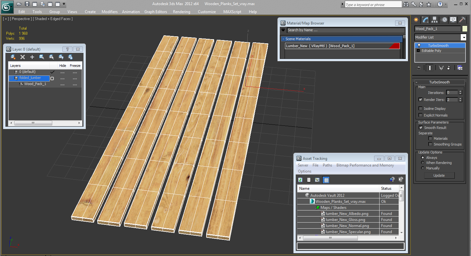Viewport: 471px width, 256px height.
Task: Click Select Highlighted Objects and Layers icon
Action: [41, 57]
